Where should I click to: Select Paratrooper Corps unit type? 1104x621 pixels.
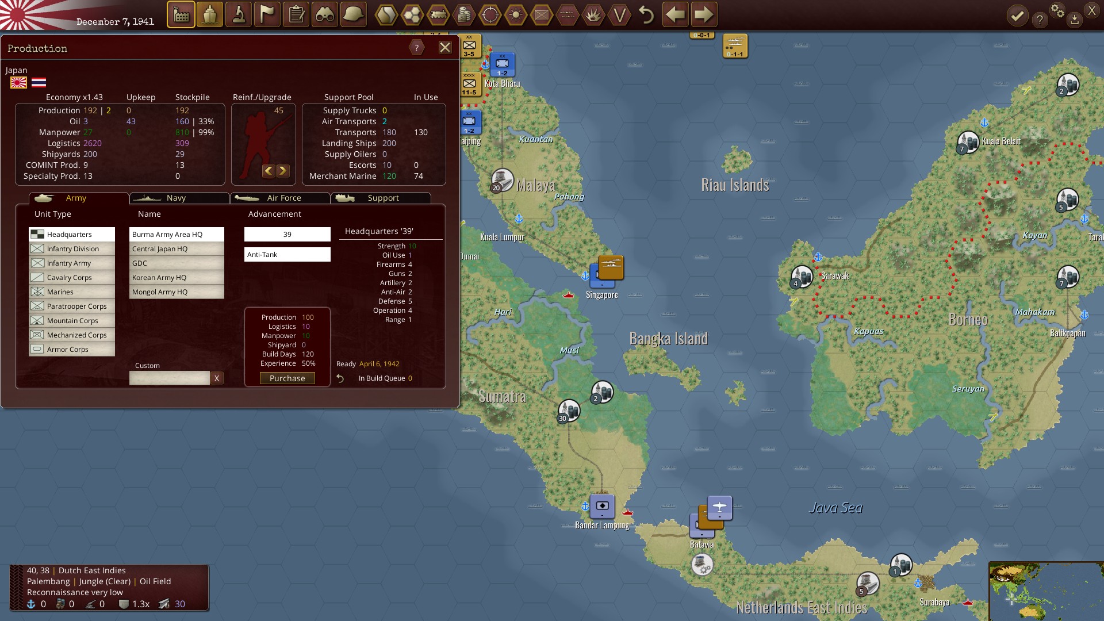[x=72, y=306]
